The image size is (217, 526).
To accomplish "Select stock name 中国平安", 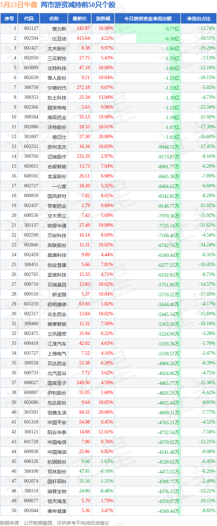I will (57, 422).
